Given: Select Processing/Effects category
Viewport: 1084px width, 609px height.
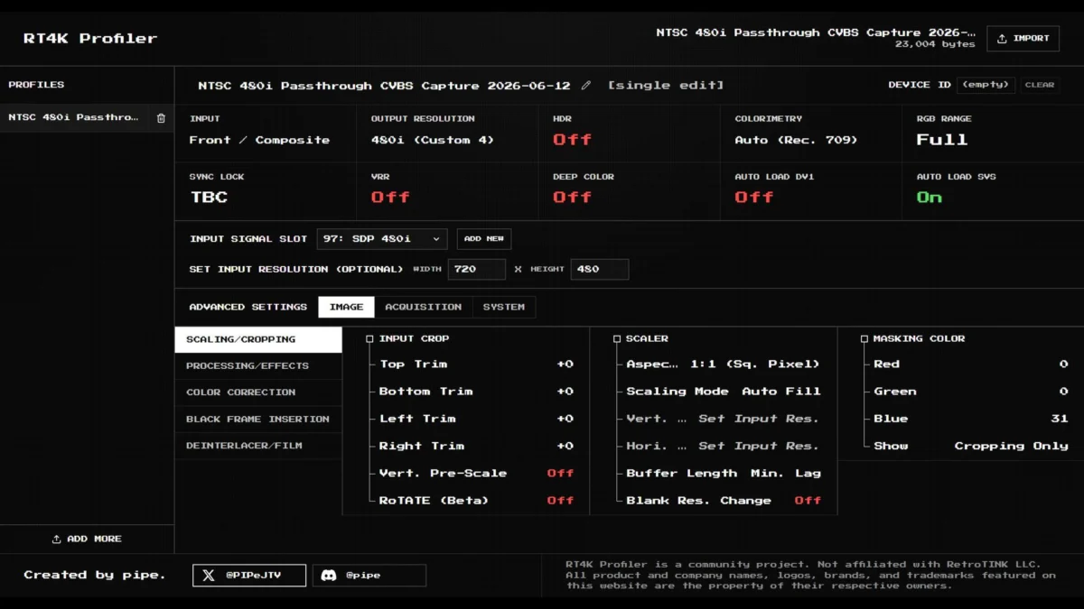Looking at the screenshot, I should point(258,366).
